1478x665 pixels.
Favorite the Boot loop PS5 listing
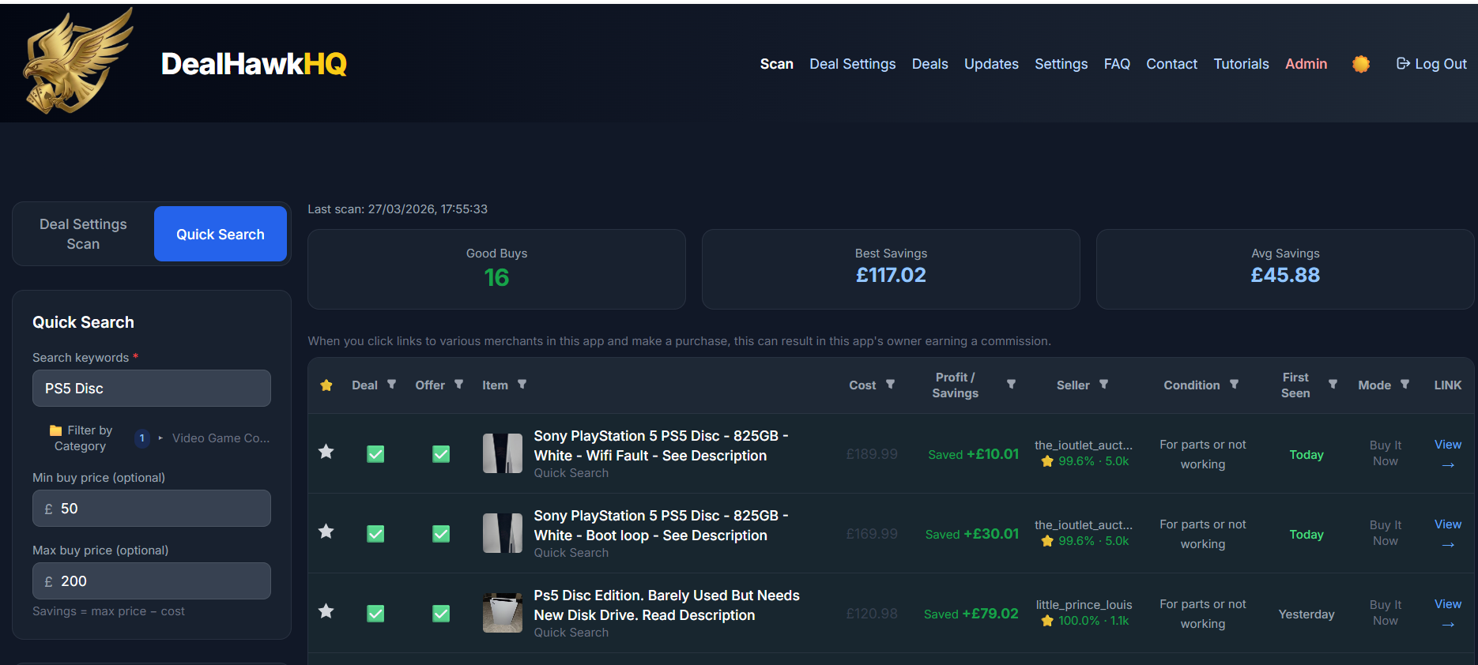pos(326,532)
